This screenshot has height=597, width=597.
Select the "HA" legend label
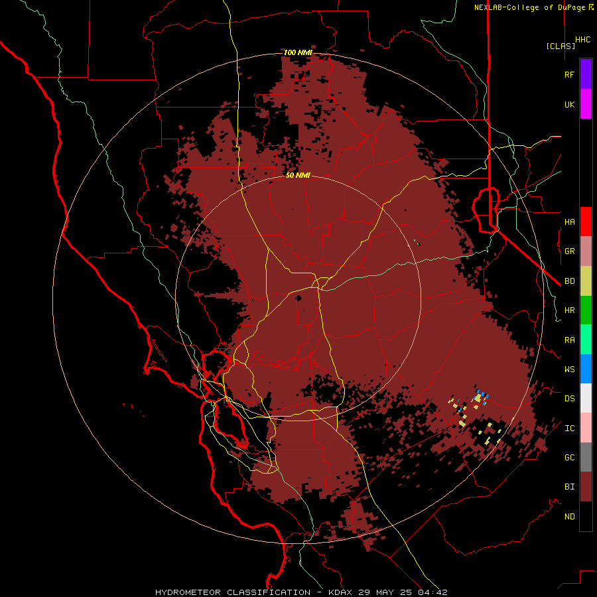pyautogui.click(x=569, y=222)
